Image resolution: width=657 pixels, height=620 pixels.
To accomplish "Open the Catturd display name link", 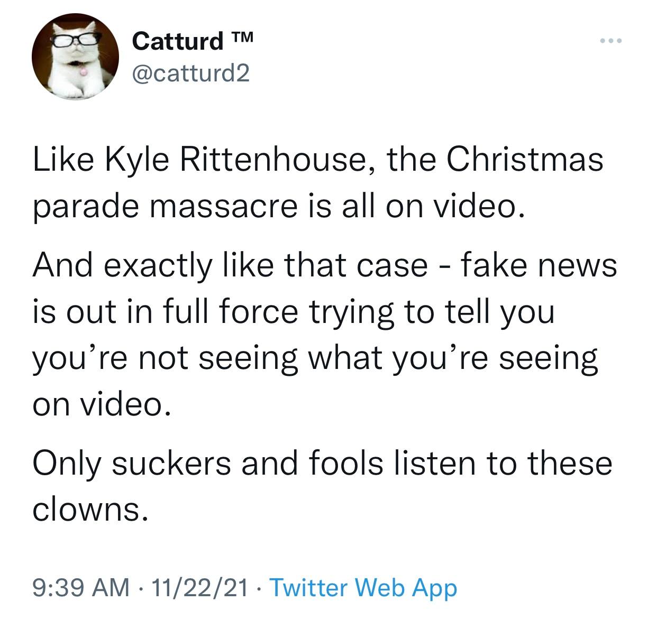I will (178, 41).
